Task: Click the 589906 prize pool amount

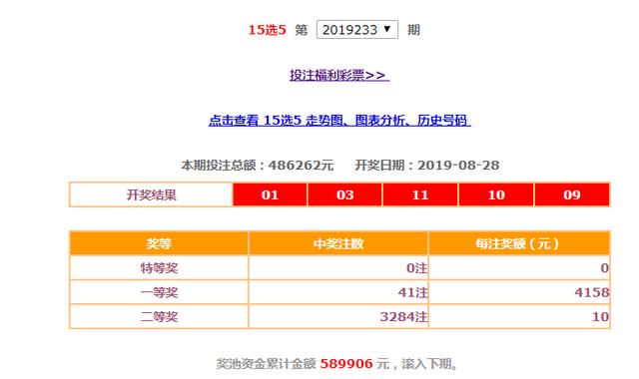Action: click(346, 363)
